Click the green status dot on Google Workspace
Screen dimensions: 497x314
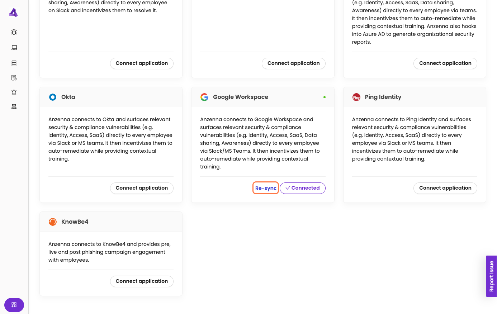click(x=325, y=97)
